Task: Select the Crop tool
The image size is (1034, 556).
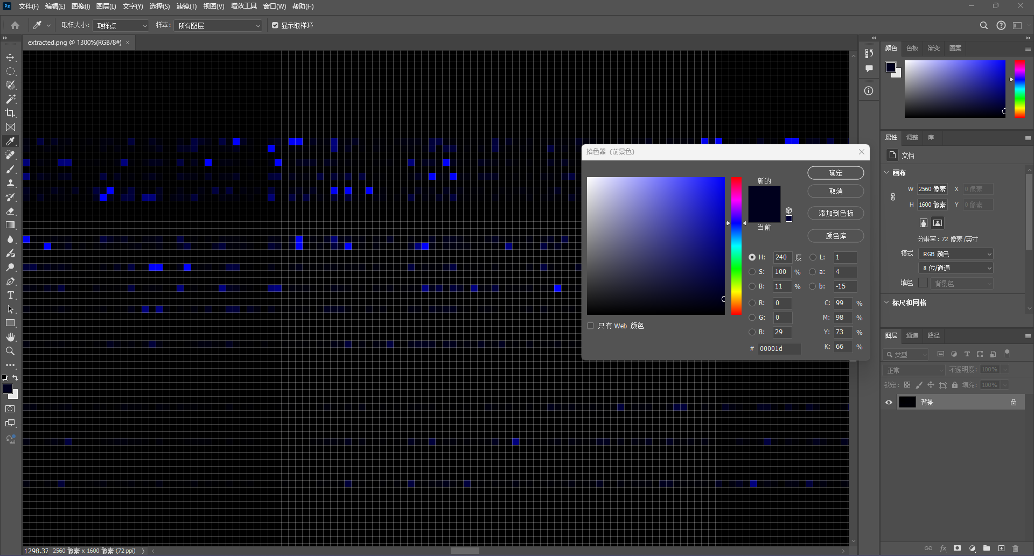Action: tap(10, 113)
